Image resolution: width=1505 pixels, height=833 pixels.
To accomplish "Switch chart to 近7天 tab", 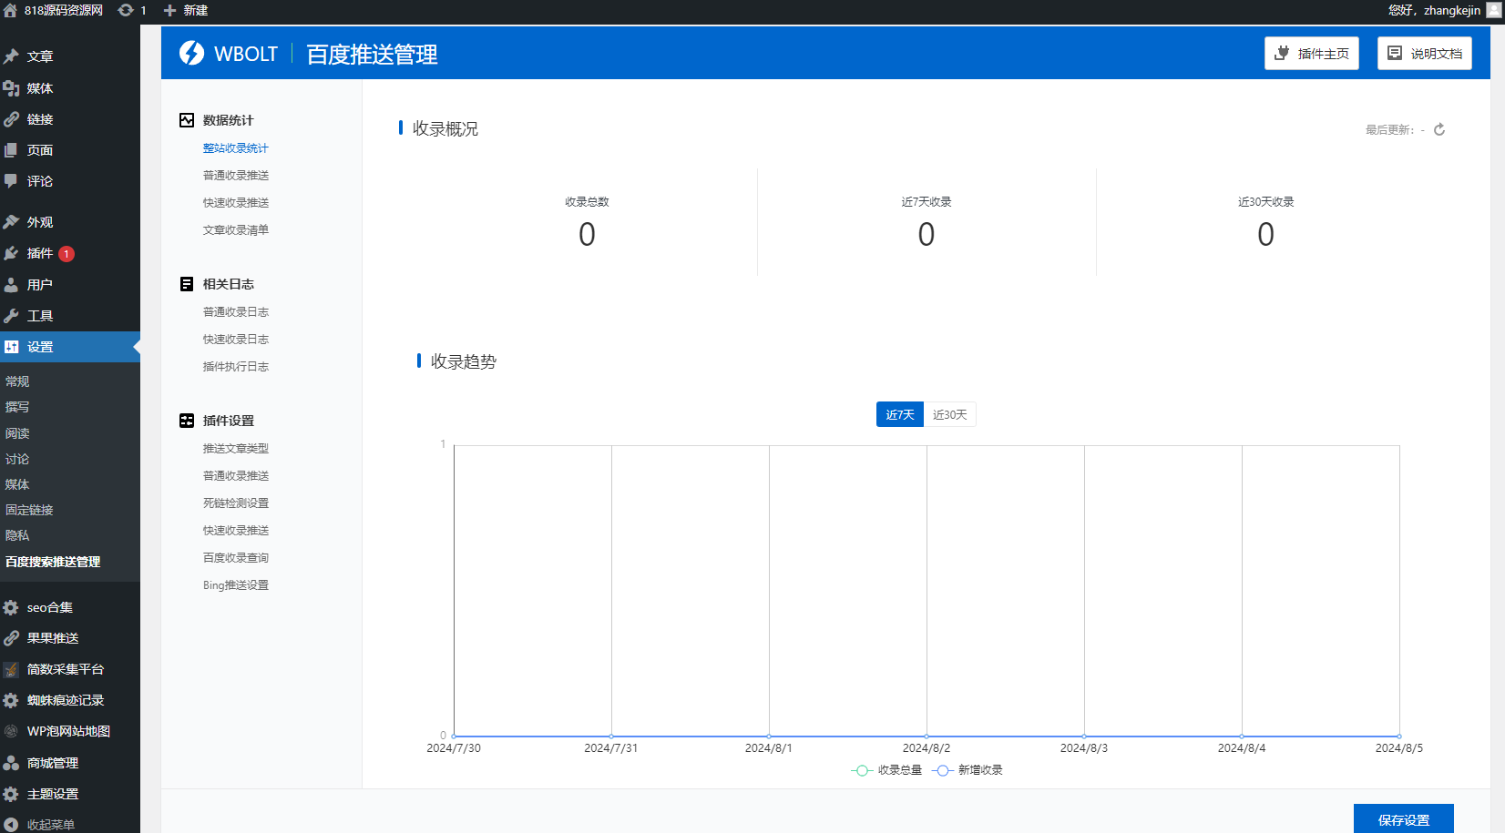I will pos(900,414).
